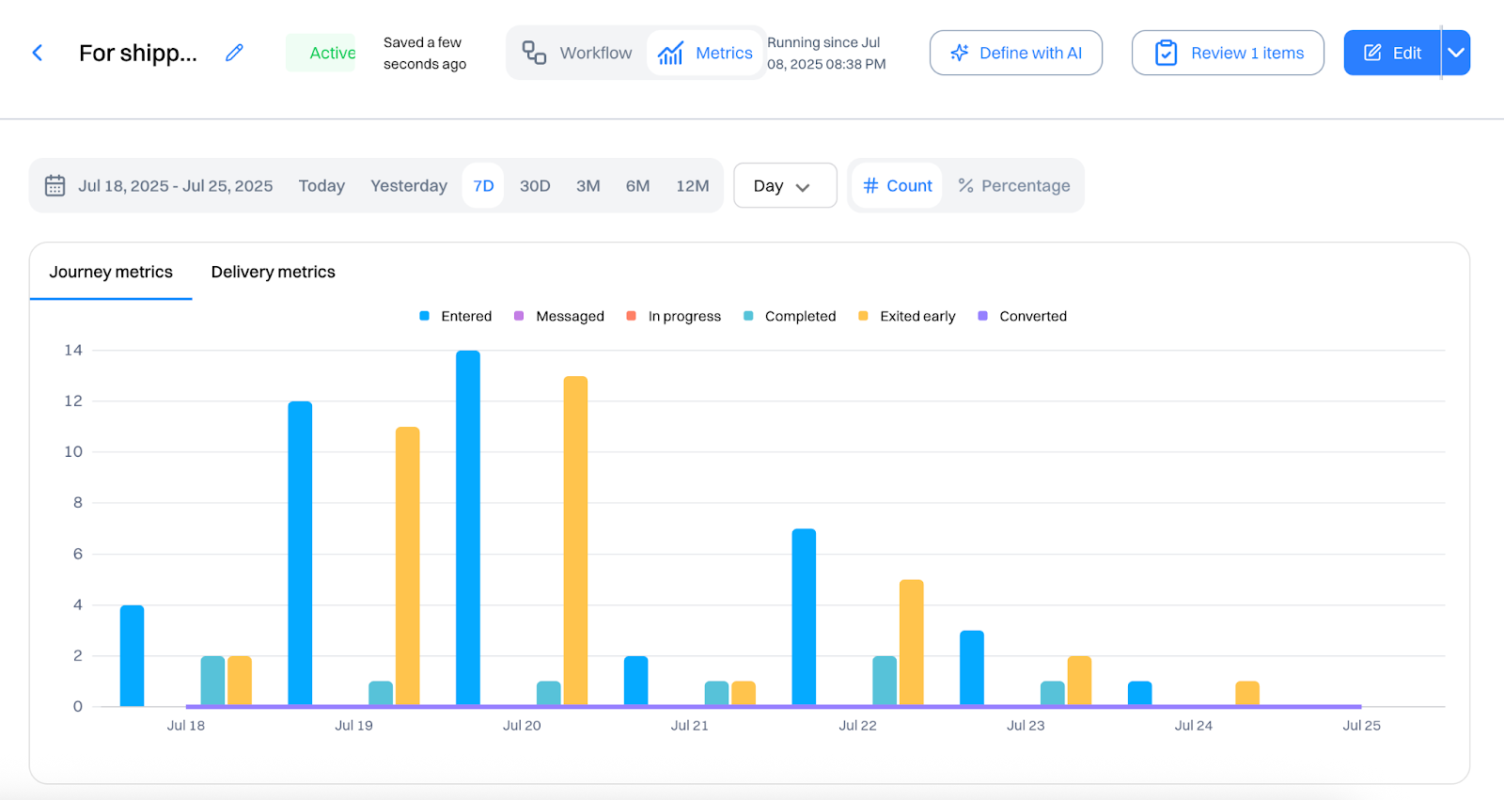This screenshot has width=1504, height=800.
Task: Open the calendar icon date picker
Action: coord(55,185)
